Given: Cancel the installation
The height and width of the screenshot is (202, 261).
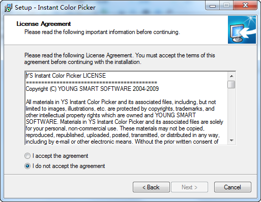Looking at the screenshot, I should click(233, 187).
